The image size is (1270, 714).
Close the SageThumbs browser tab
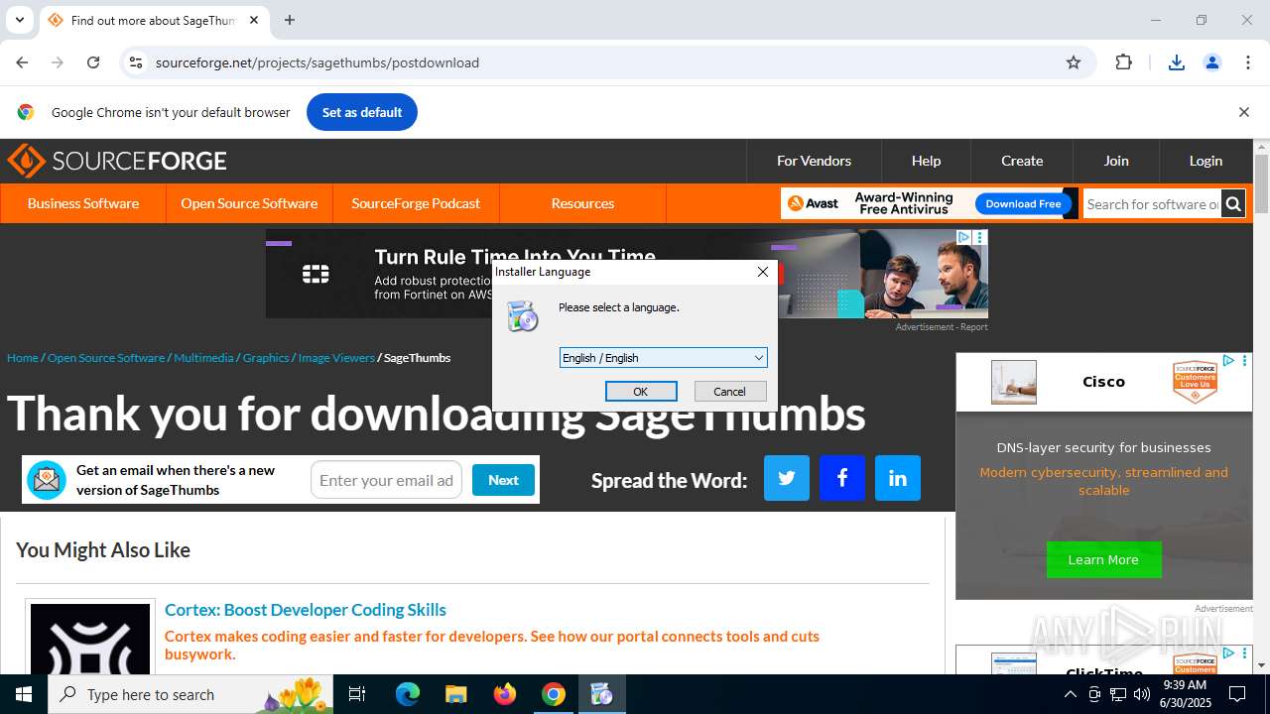(x=254, y=20)
